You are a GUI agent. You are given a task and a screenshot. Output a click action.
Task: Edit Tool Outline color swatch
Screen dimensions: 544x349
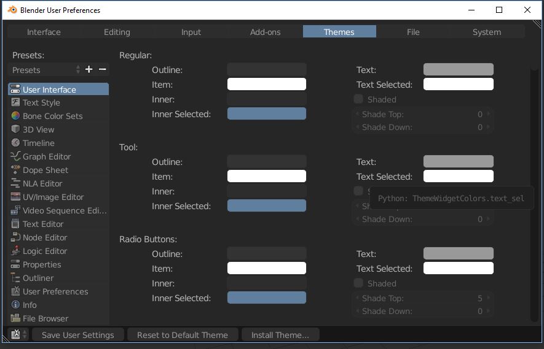click(266, 161)
